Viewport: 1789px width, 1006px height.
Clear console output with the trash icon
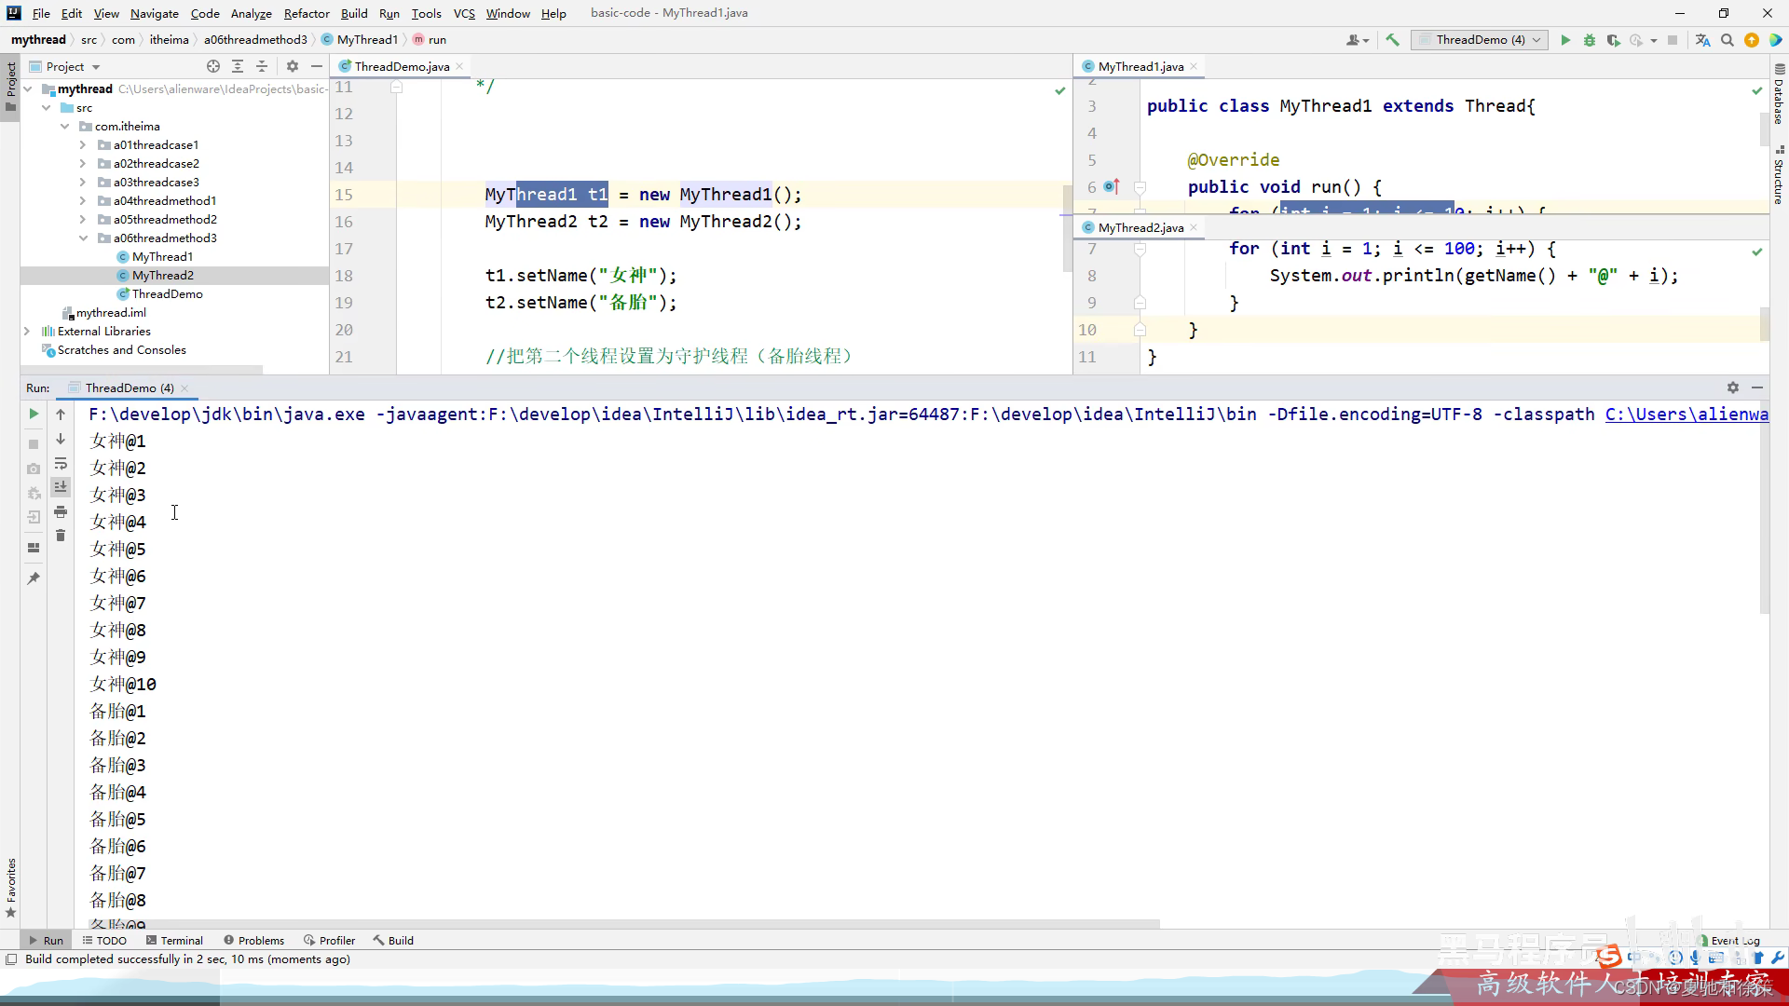click(61, 536)
